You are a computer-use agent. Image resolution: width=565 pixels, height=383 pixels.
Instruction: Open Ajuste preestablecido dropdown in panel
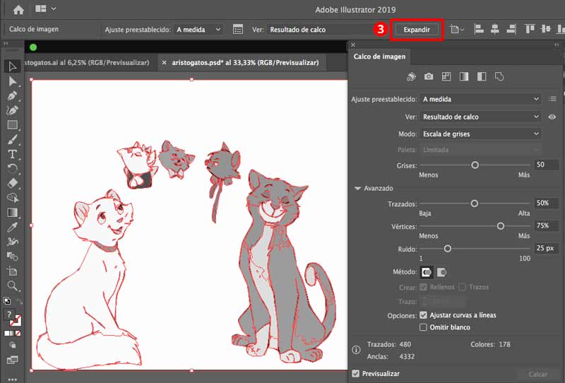(480, 99)
